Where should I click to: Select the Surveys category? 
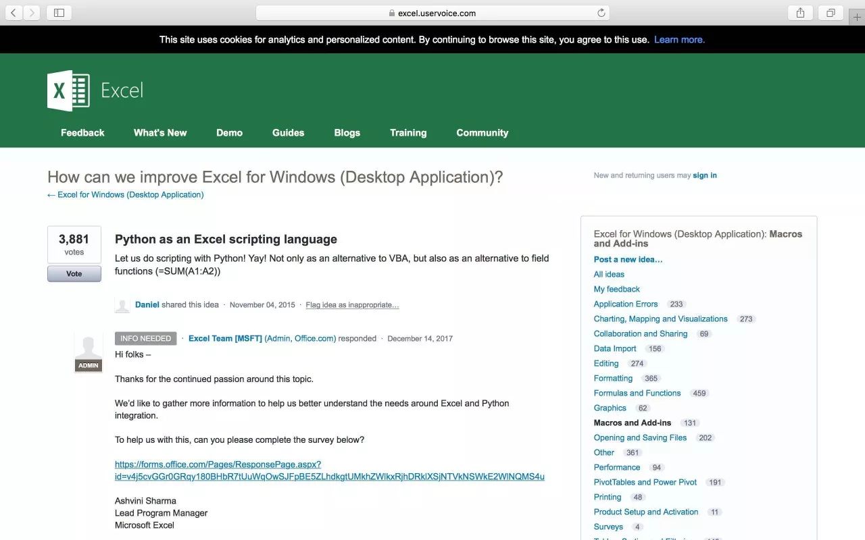pos(608,526)
